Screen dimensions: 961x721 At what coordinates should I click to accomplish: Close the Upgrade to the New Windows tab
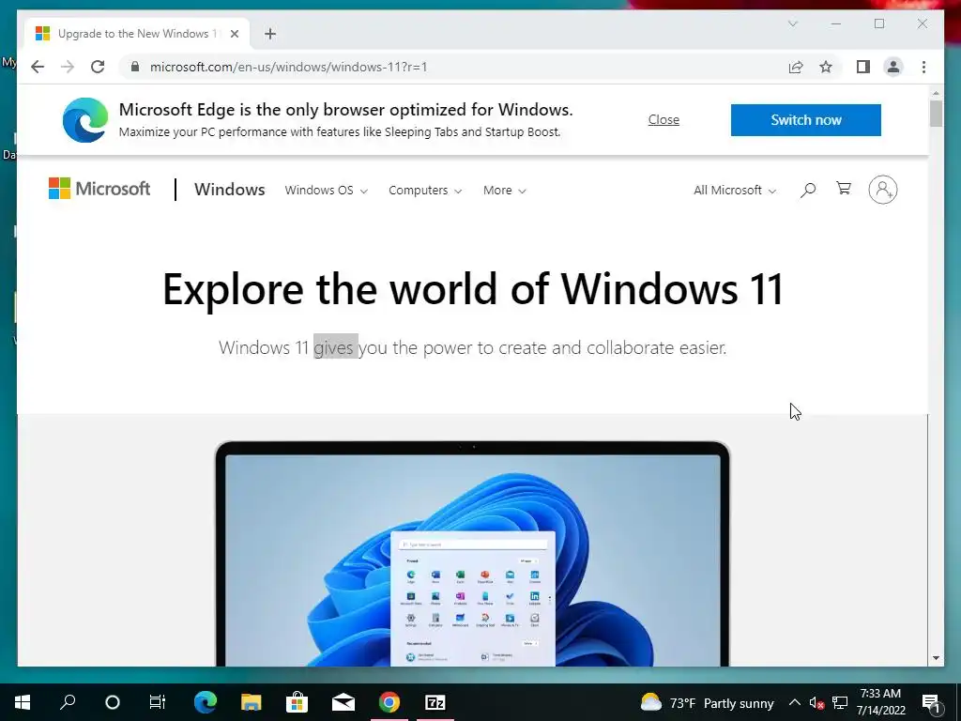click(234, 34)
